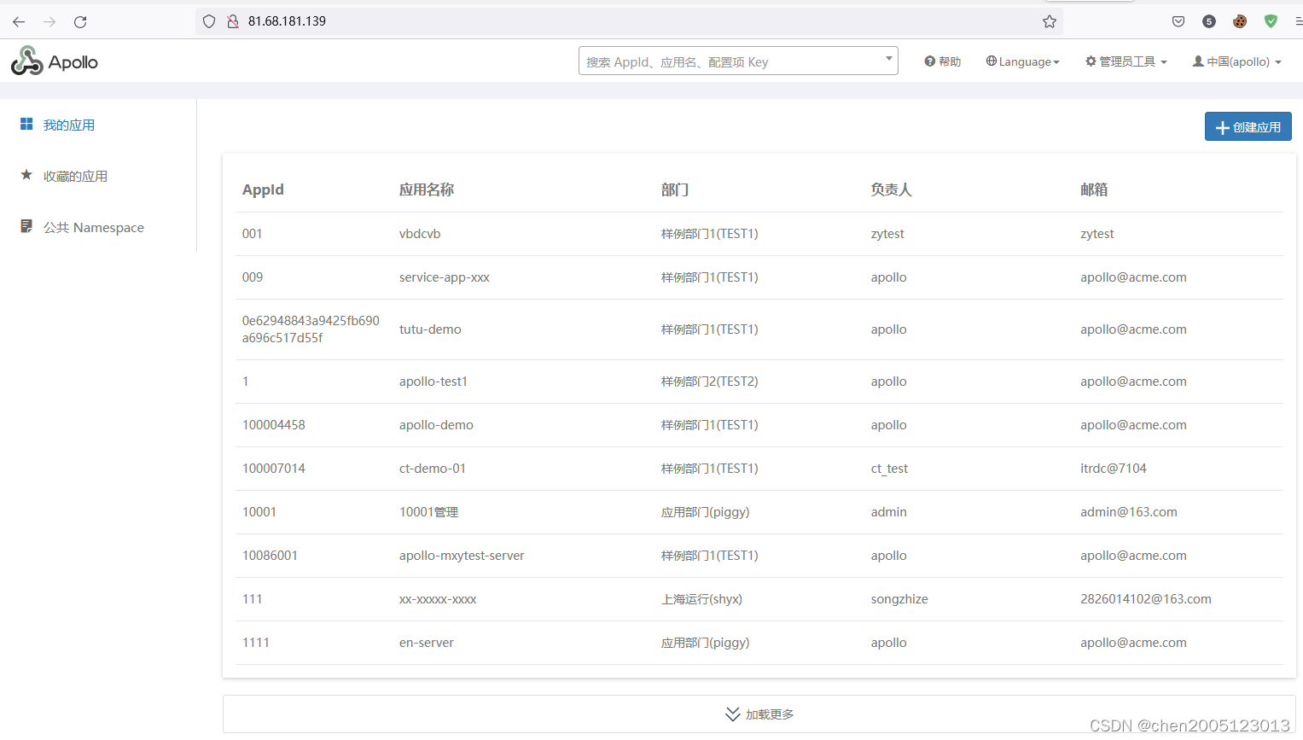Screen dimensions: 1303x740
Task: Open the apollo-demo application
Action: click(x=436, y=425)
